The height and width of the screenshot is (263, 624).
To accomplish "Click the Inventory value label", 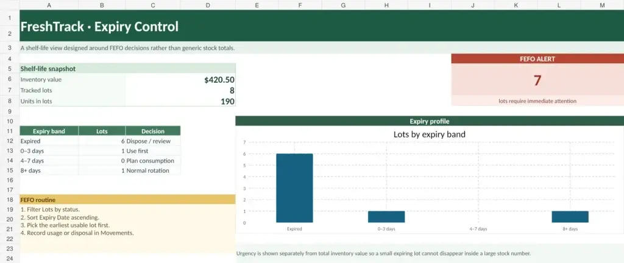I will [41, 80].
